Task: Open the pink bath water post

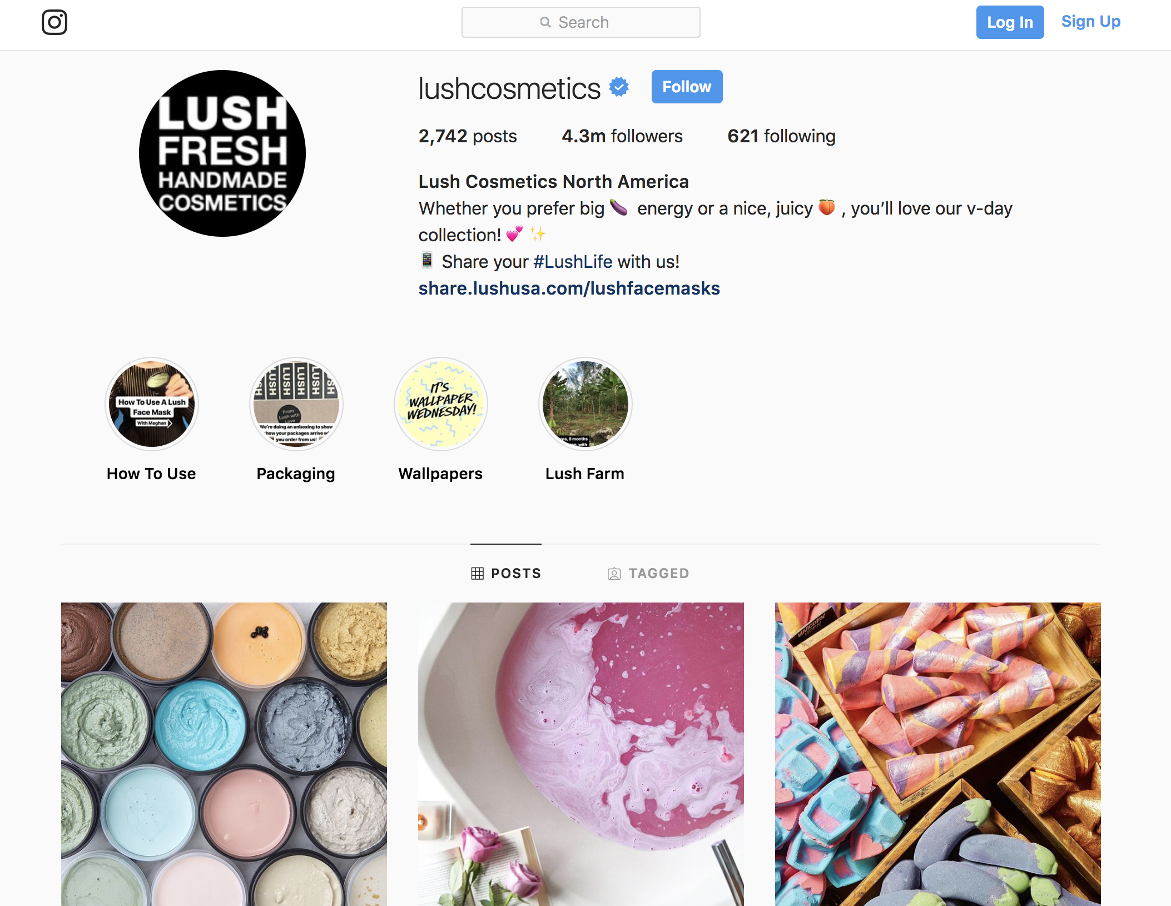Action: point(581,754)
